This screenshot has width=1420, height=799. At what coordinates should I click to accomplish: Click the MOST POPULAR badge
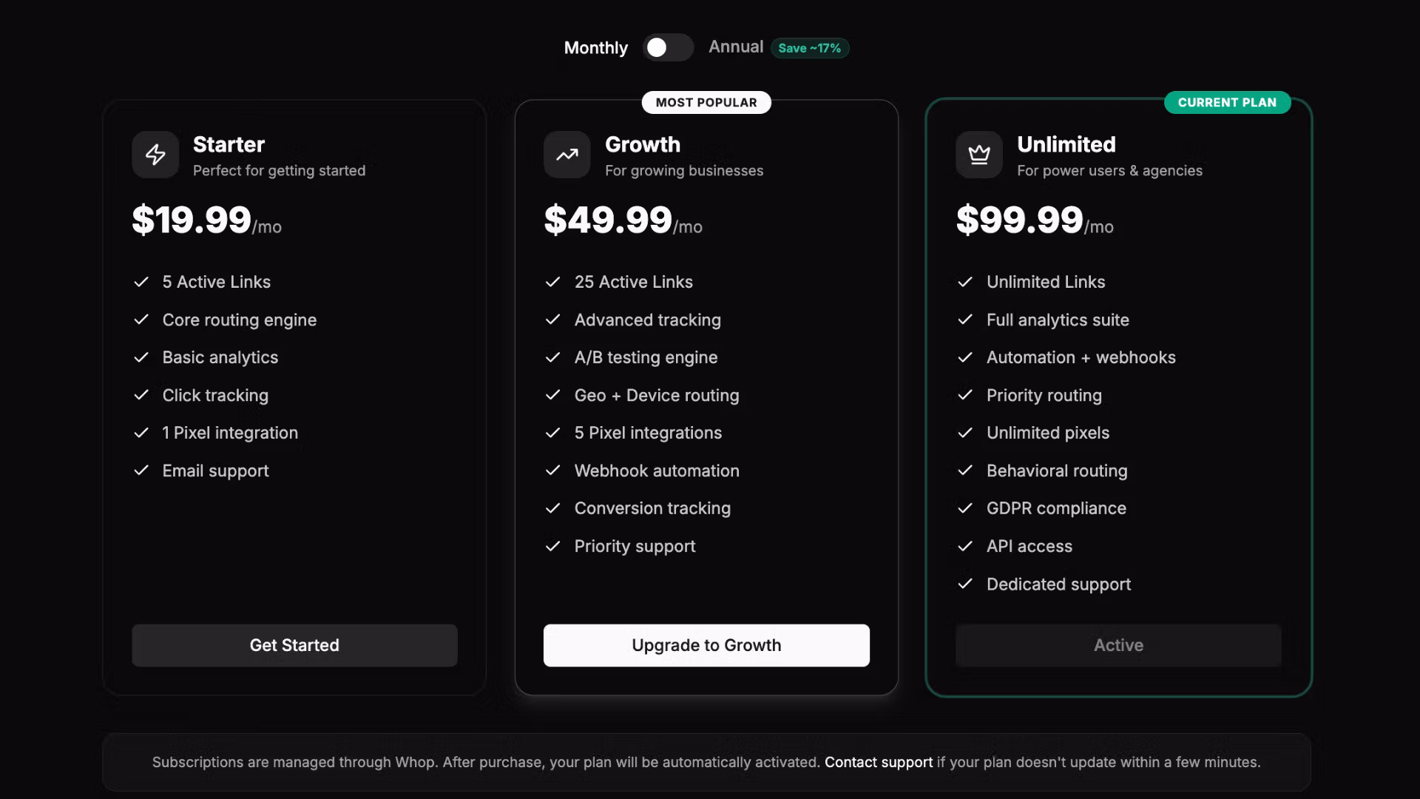(706, 102)
